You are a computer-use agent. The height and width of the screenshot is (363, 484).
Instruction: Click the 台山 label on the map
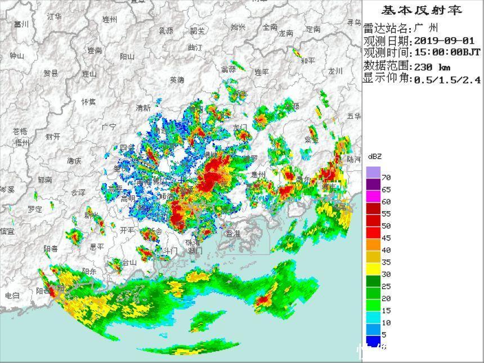click(x=129, y=262)
